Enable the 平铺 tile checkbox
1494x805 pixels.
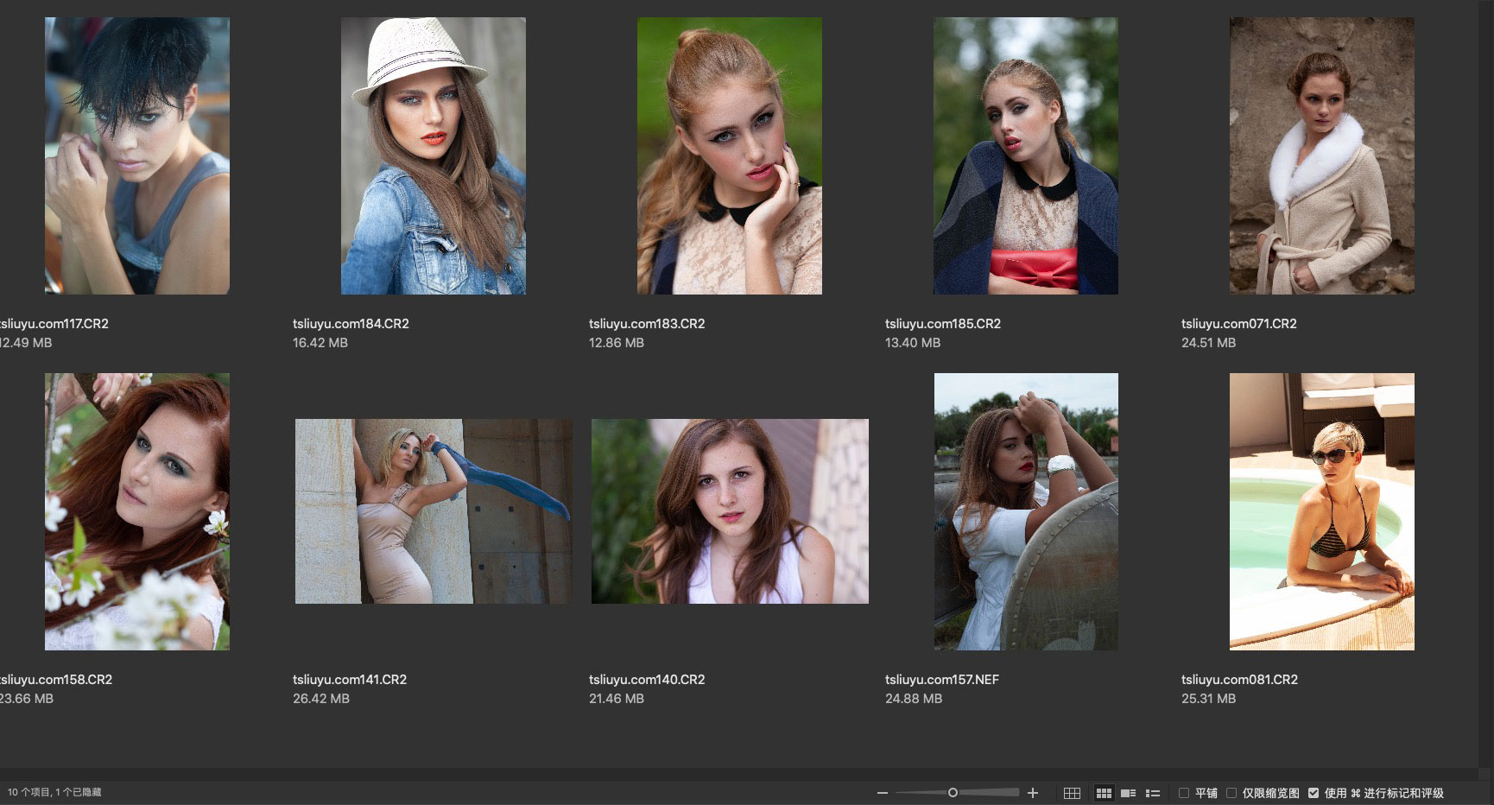(1184, 793)
